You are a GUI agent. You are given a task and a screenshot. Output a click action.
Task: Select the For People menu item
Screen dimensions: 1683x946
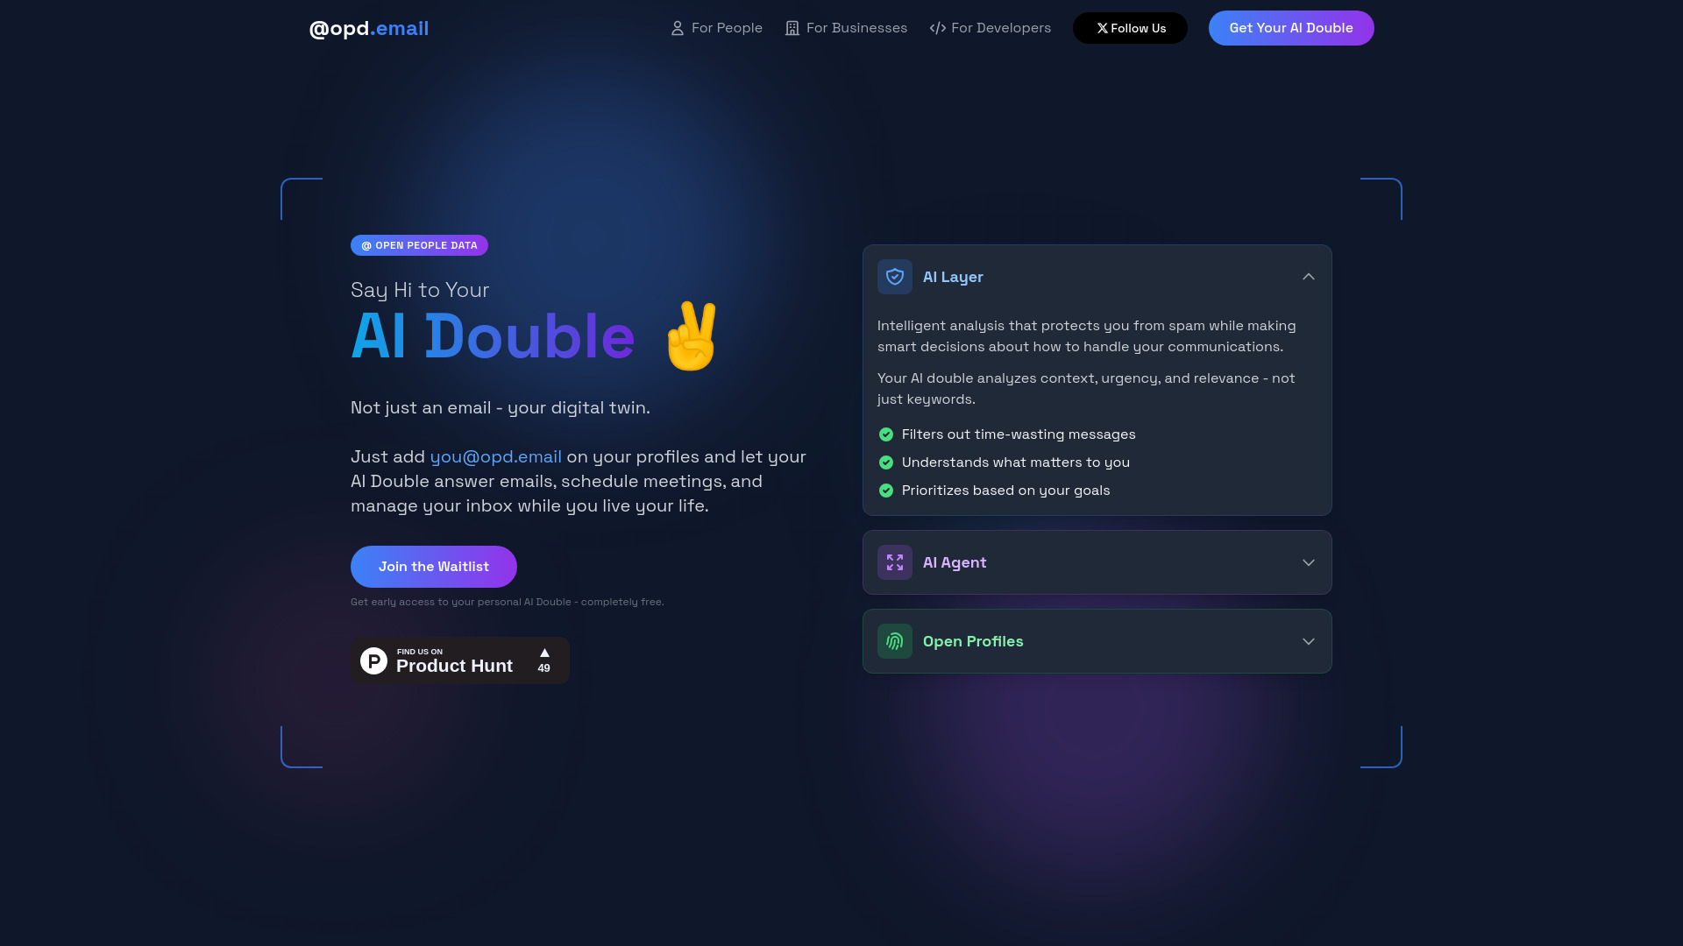click(715, 28)
